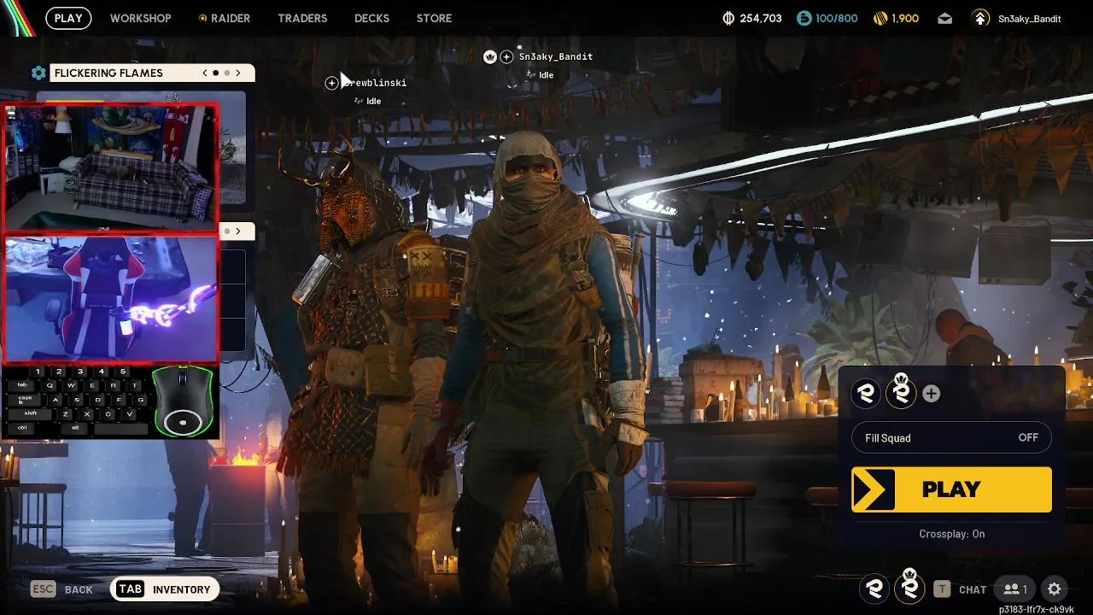
Task: Select the first page dot of FLICKERING FLAMES
Action: [215, 73]
